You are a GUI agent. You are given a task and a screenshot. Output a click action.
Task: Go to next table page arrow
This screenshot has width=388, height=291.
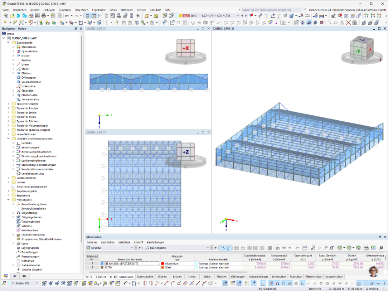coord(110,276)
